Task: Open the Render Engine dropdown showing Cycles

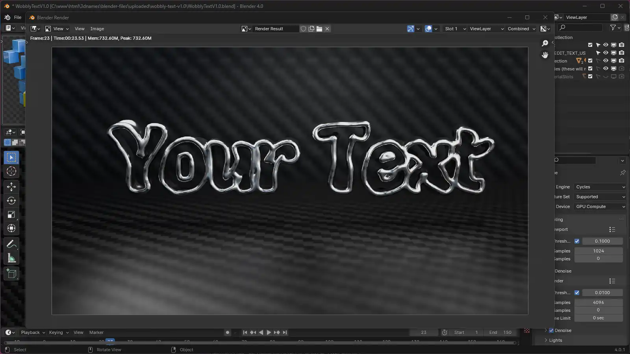Action: (600, 187)
